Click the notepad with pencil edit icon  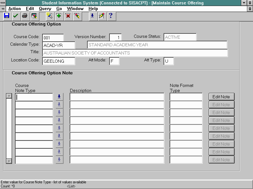[101, 16]
